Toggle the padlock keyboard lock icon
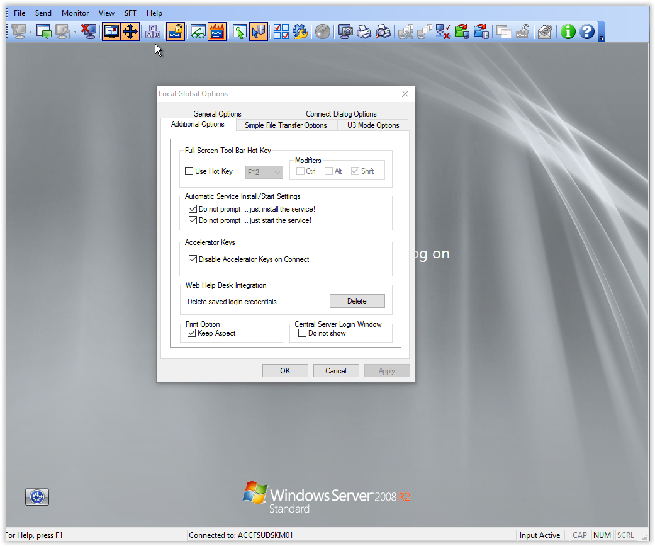This screenshot has height=546, width=655. pos(176,31)
